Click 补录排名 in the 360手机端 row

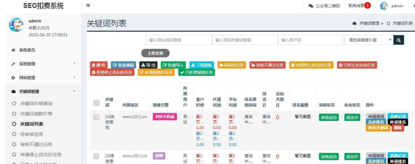398,122
